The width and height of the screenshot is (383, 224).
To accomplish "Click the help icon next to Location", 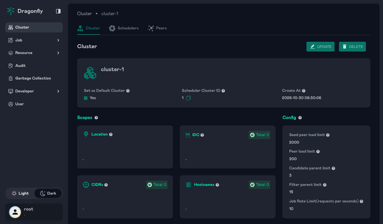I will point(111,134).
